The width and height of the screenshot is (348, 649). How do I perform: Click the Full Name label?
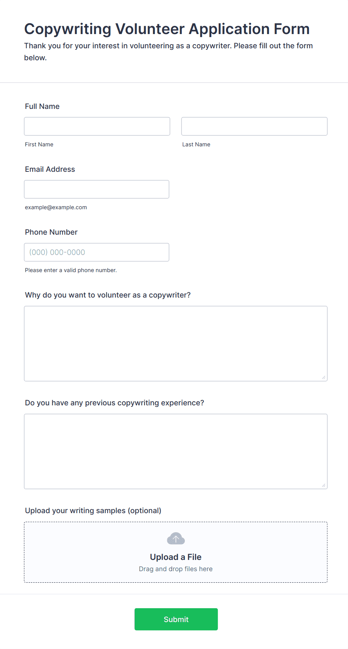(x=42, y=106)
